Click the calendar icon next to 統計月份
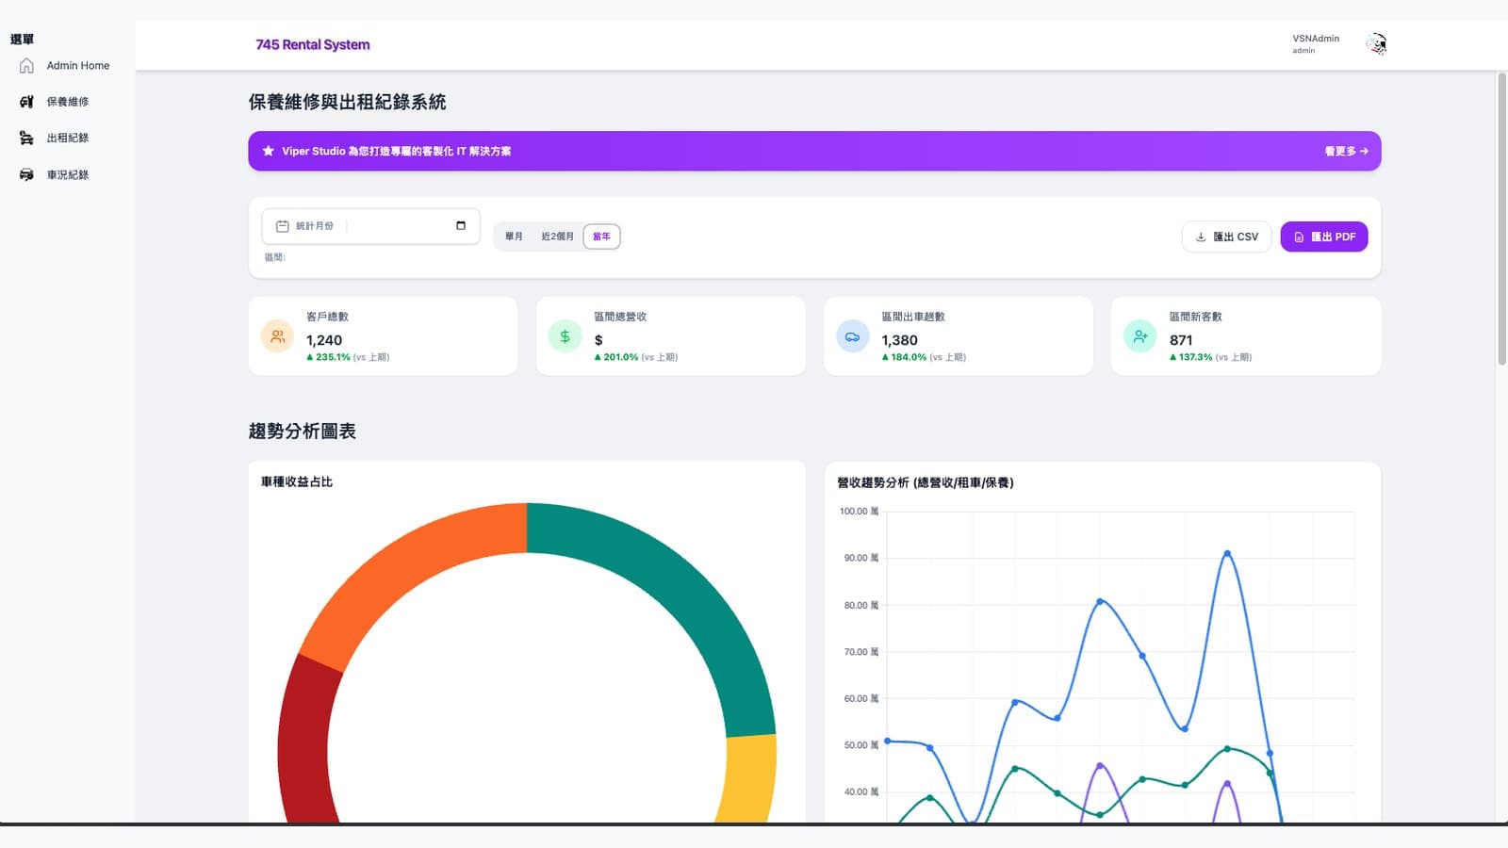 coord(282,226)
